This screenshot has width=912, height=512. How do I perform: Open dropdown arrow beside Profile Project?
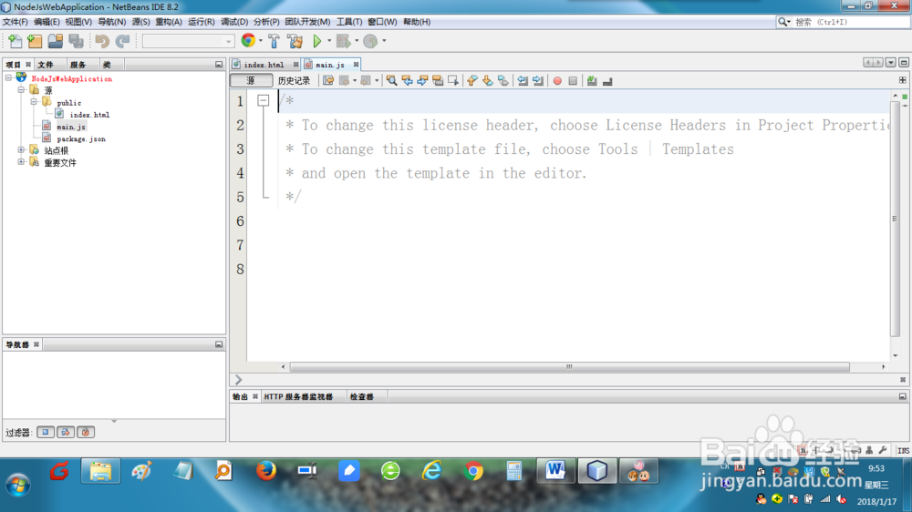pos(383,41)
